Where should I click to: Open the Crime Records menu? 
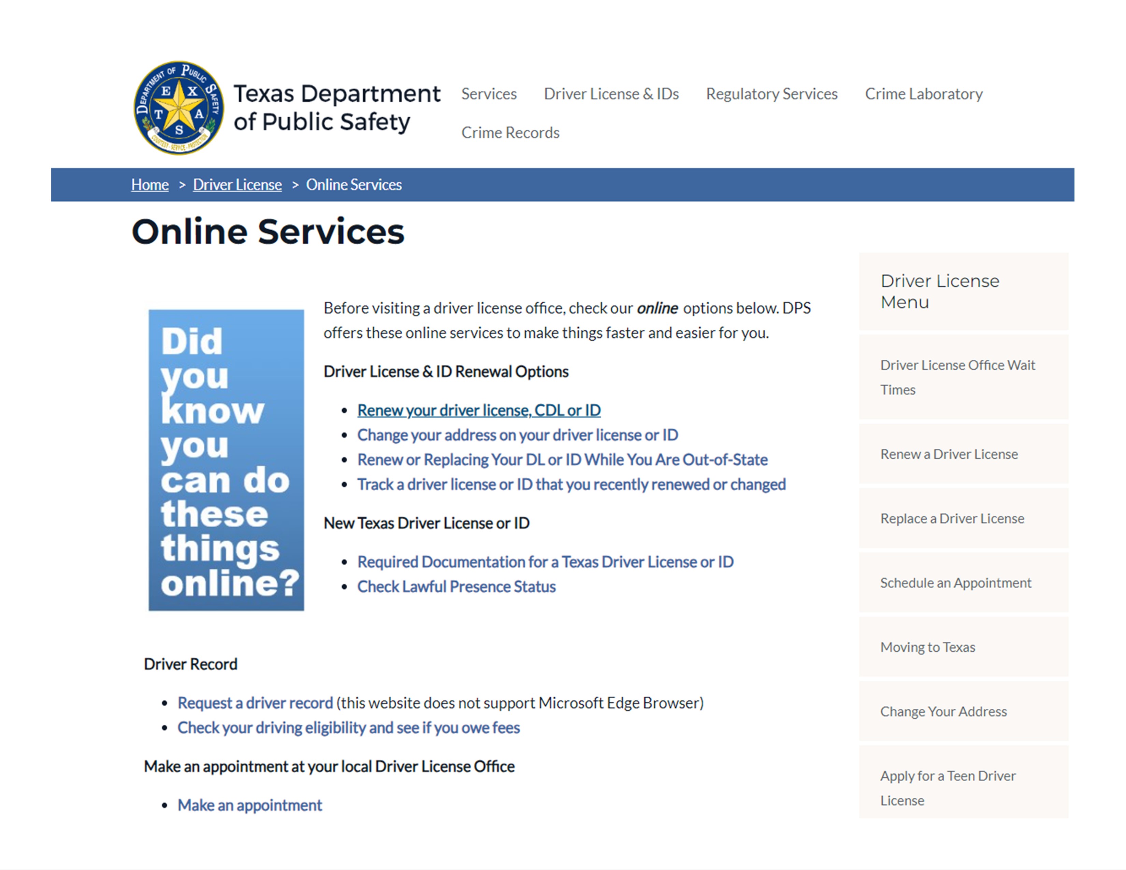pyautogui.click(x=510, y=132)
